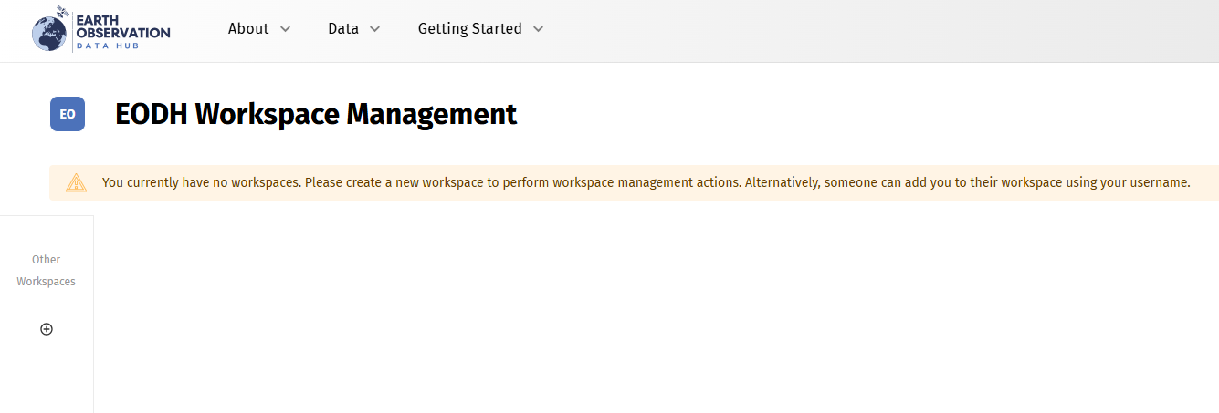Click the satellite icon above the globe
Viewport: 1219px width, 413px height.
[62, 13]
